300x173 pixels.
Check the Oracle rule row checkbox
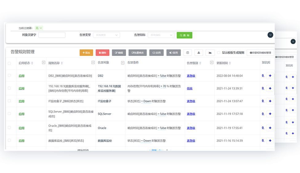[9, 128]
